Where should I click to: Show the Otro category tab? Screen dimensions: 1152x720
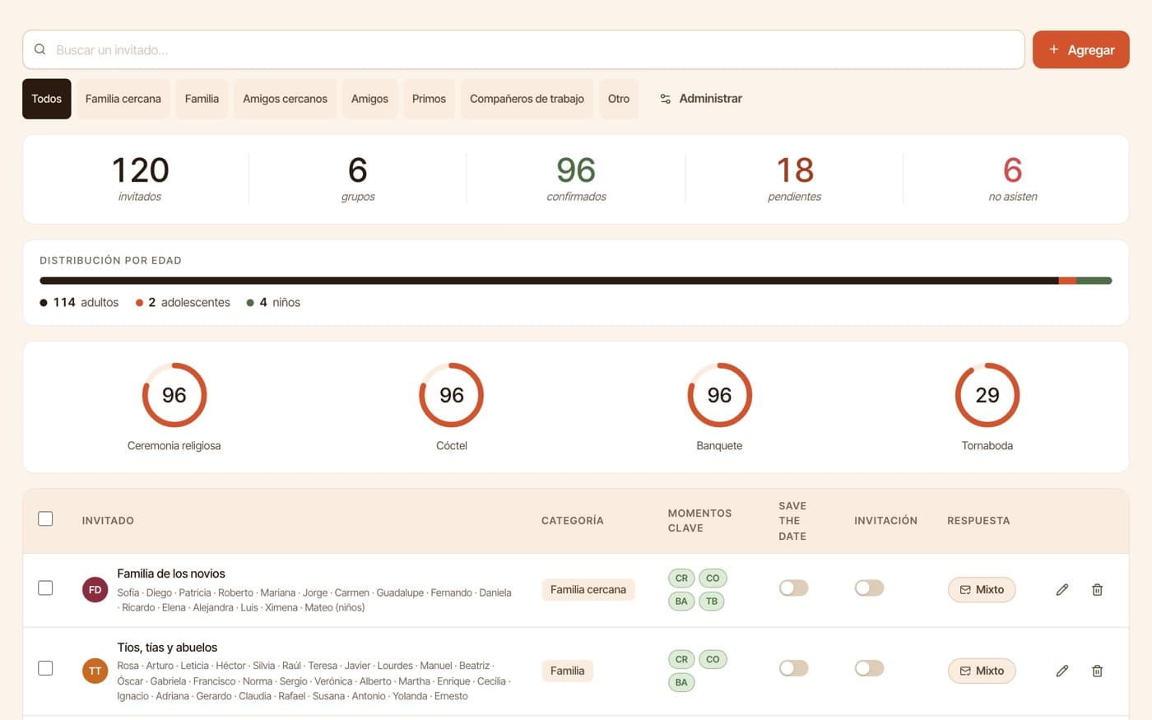619,99
